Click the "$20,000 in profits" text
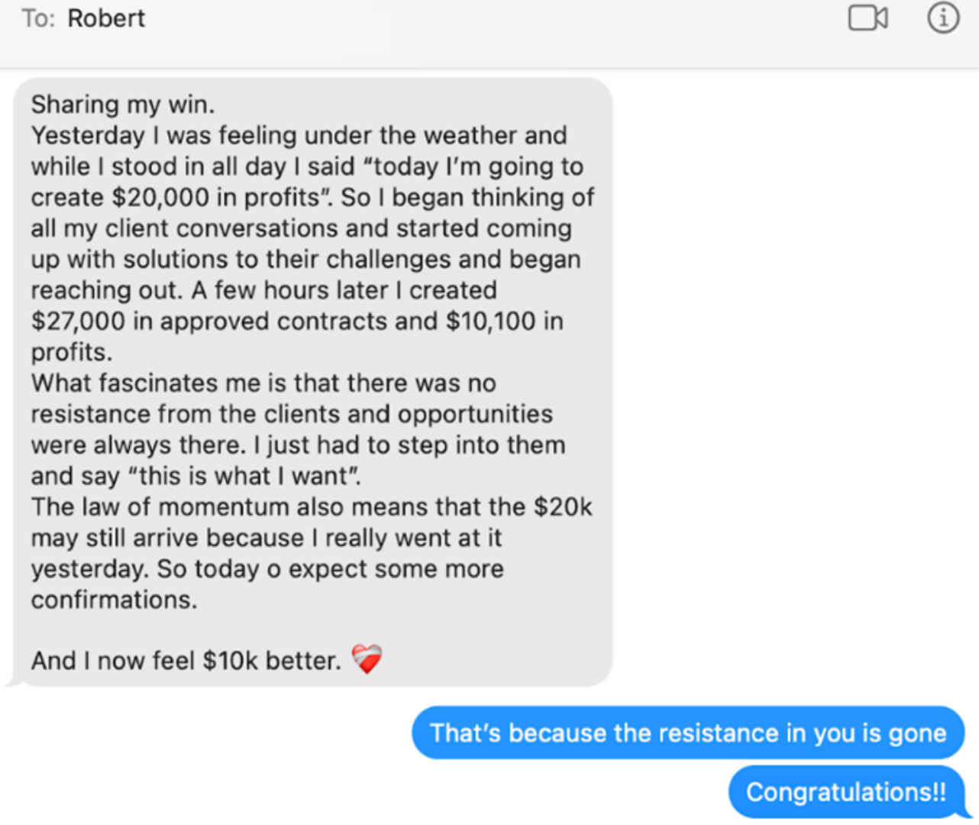 (x=215, y=197)
